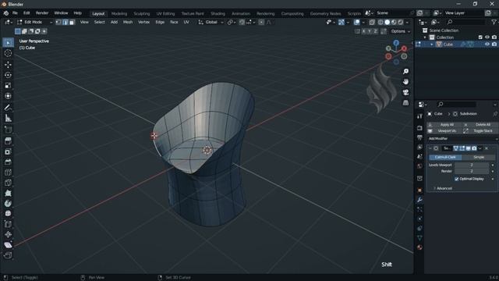Open the Global orientation dropdown
Screen dimensions: 499x281
(x=211, y=23)
